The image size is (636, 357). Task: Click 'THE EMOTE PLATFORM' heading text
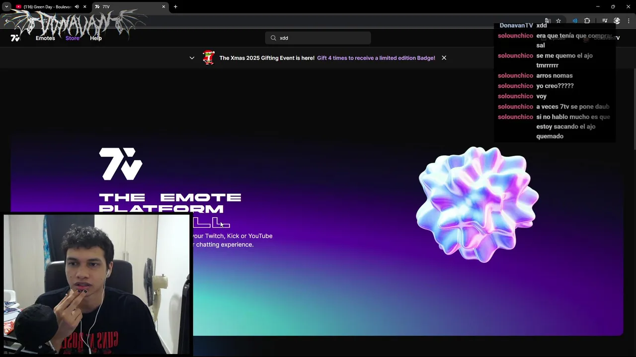click(x=170, y=203)
